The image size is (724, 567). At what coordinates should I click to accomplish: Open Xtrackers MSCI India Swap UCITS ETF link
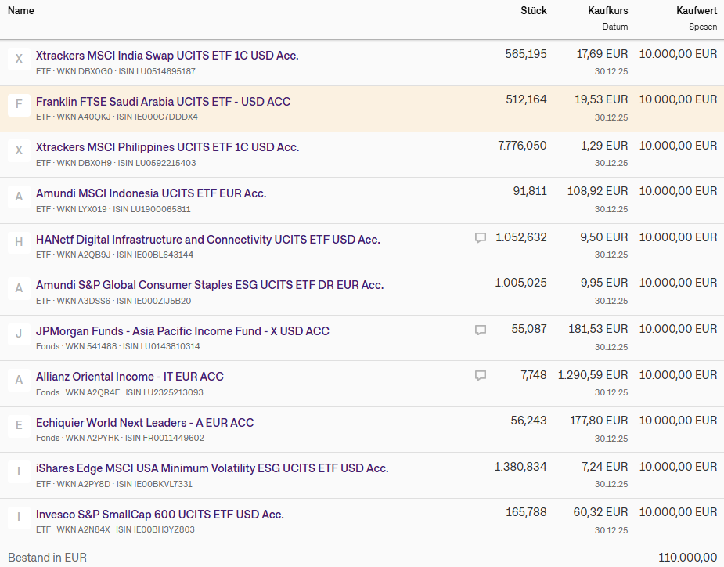(x=167, y=56)
